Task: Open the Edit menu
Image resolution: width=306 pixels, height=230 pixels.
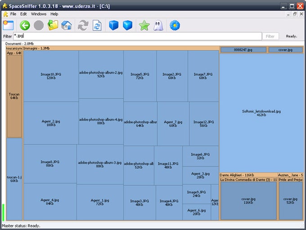Action: pyautogui.click(x=23, y=14)
